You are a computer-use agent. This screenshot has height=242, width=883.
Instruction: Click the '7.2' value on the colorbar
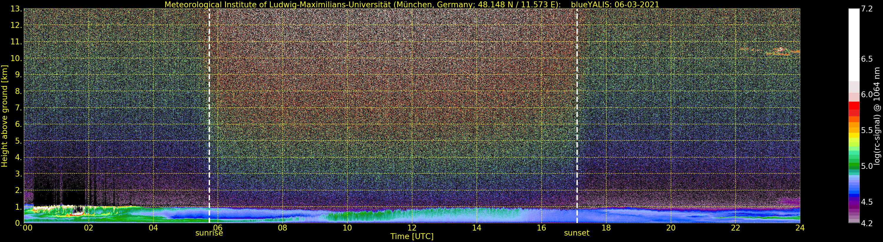pyautogui.click(x=867, y=9)
